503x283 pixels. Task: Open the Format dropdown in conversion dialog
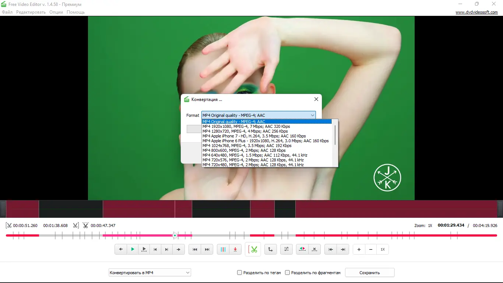point(312,115)
